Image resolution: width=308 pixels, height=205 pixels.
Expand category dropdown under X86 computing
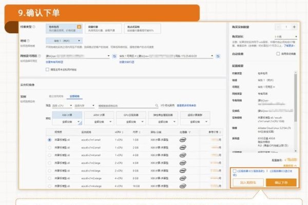(67, 122)
